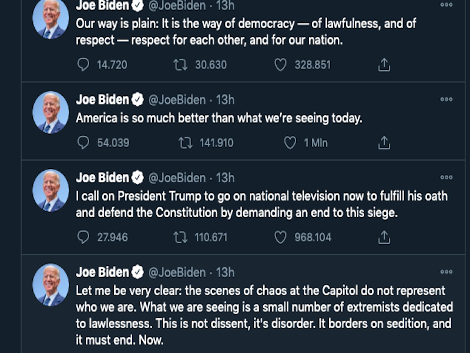Open more options on "Our way is plain" tweet
This screenshot has height=353, width=470.
click(446, 5)
